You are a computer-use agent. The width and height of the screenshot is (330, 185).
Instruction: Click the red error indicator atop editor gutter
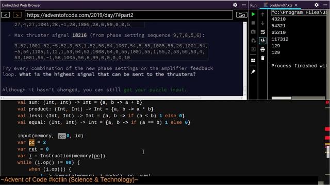[x=327, y=102]
